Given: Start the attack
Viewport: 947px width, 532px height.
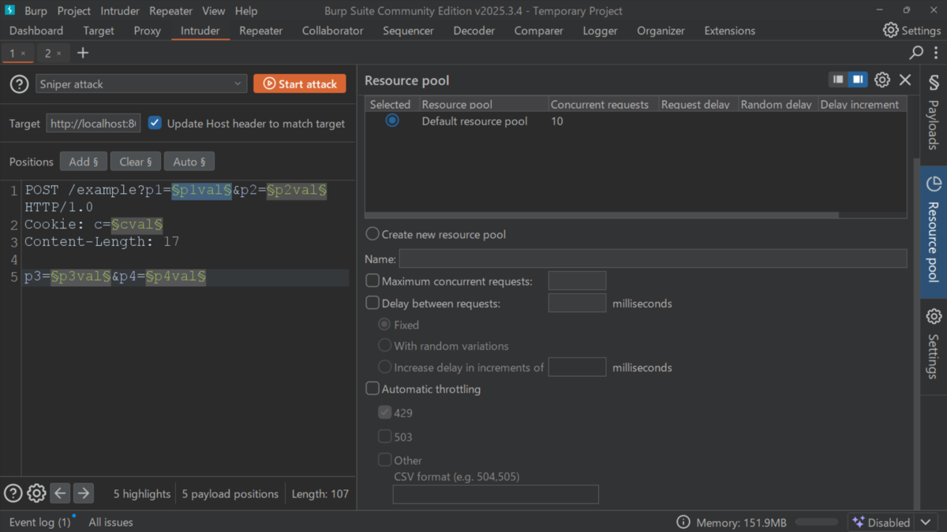Looking at the screenshot, I should (x=299, y=84).
